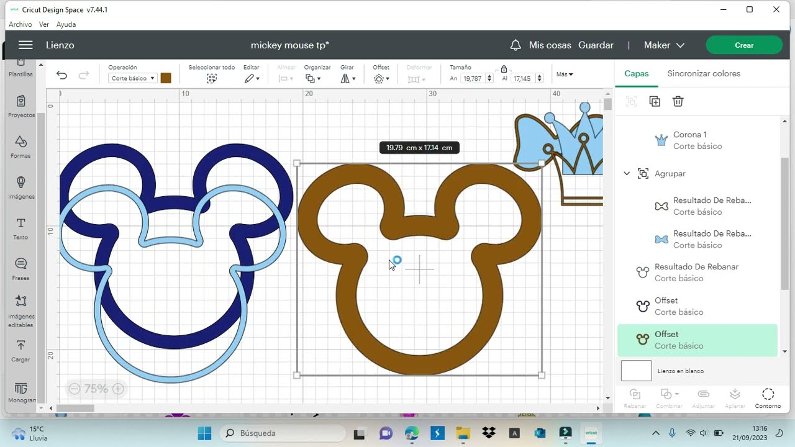Click the Cargar upload tool

20,351
